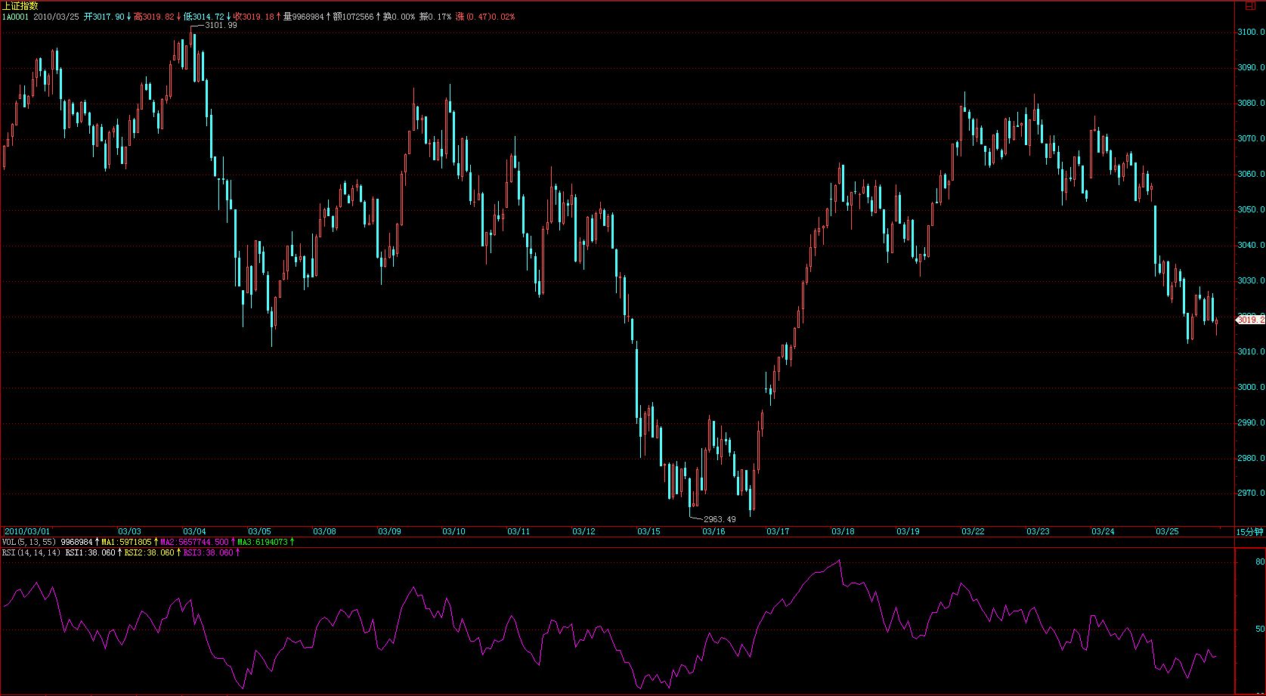The height and width of the screenshot is (696, 1266).
Task: Click the 03/09 date on time axis
Action: point(389,531)
